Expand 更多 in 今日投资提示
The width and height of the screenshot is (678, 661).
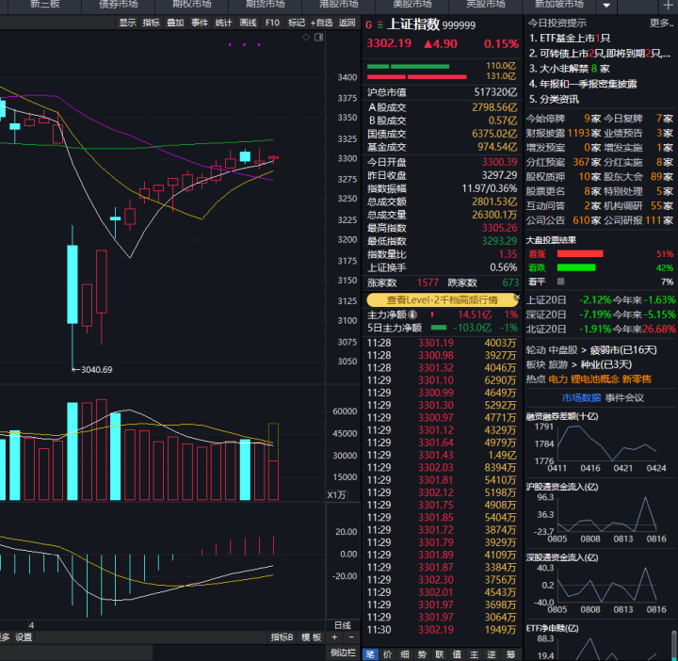[661, 23]
